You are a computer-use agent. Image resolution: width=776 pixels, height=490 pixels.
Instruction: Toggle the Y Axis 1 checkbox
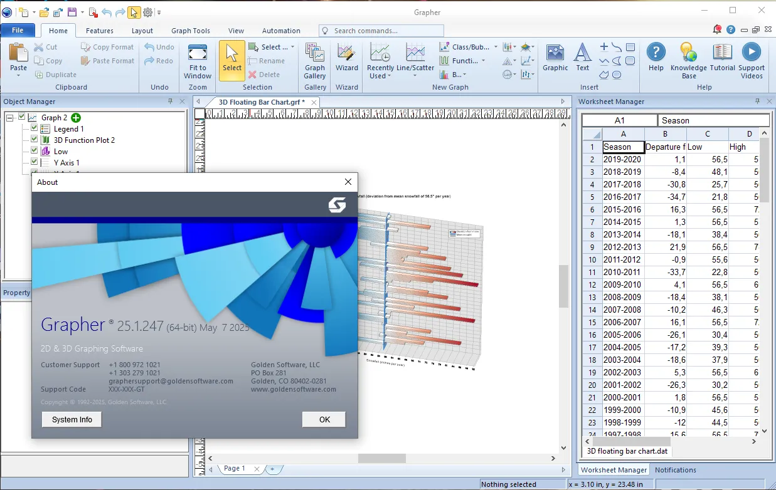pos(35,162)
